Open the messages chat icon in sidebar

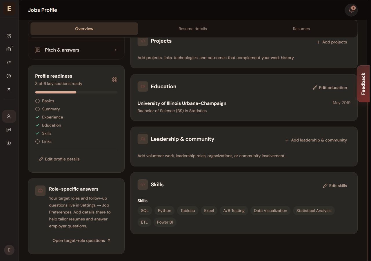(x=9, y=130)
